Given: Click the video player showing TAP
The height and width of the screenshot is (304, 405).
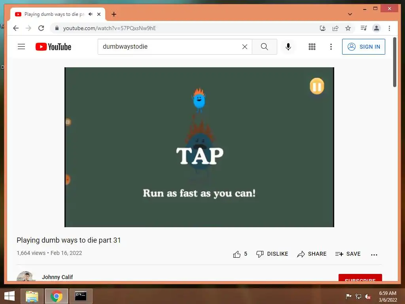Looking at the screenshot, I should click(199, 147).
